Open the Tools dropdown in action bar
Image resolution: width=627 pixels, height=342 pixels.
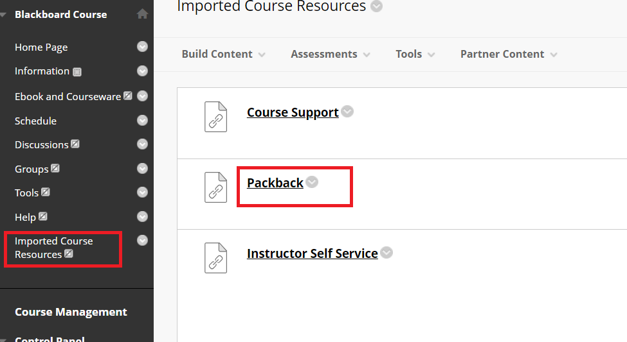(415, 55)
